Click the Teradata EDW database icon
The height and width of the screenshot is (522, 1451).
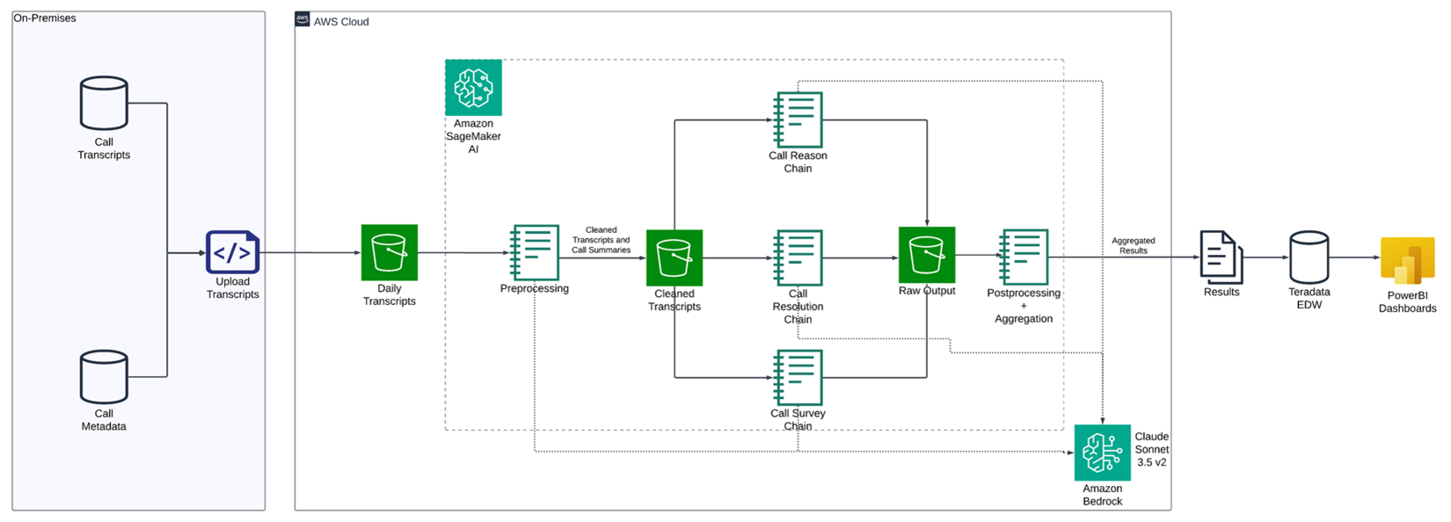click(1309, 257)
